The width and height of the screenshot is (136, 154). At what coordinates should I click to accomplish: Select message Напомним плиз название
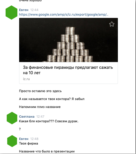40,107
